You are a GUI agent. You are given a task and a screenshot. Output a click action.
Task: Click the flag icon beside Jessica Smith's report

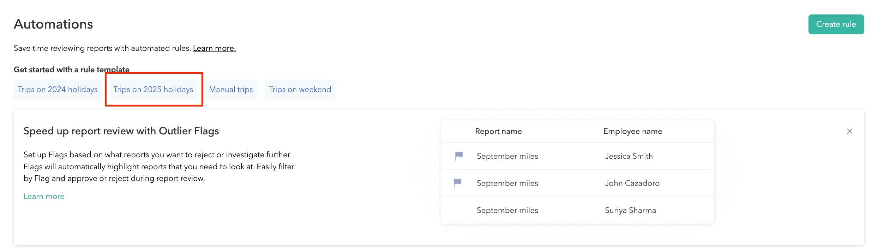(459, 156)
